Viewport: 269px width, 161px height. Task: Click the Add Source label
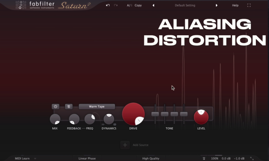[141, 145]
